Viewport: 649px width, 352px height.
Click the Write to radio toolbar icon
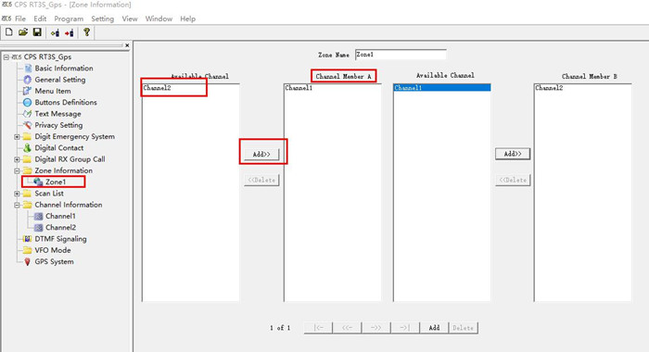(x=70, y=32)
